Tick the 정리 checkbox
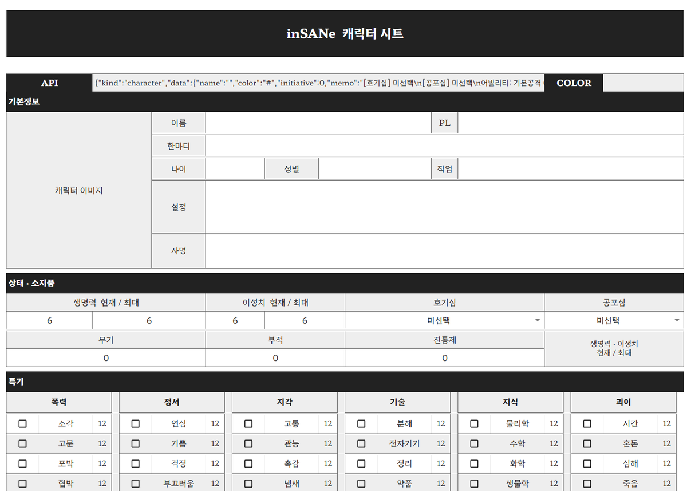Viewport: 687px width, 491px height. (x=361, y=463)
